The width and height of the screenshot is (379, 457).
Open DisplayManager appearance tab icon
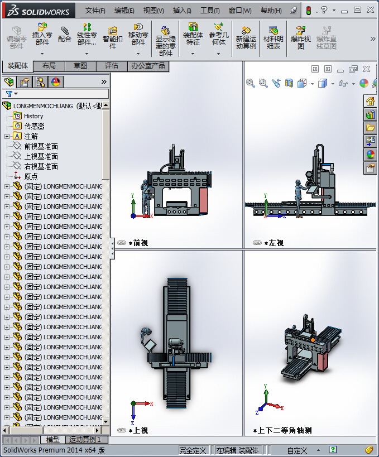click(56, 82)
